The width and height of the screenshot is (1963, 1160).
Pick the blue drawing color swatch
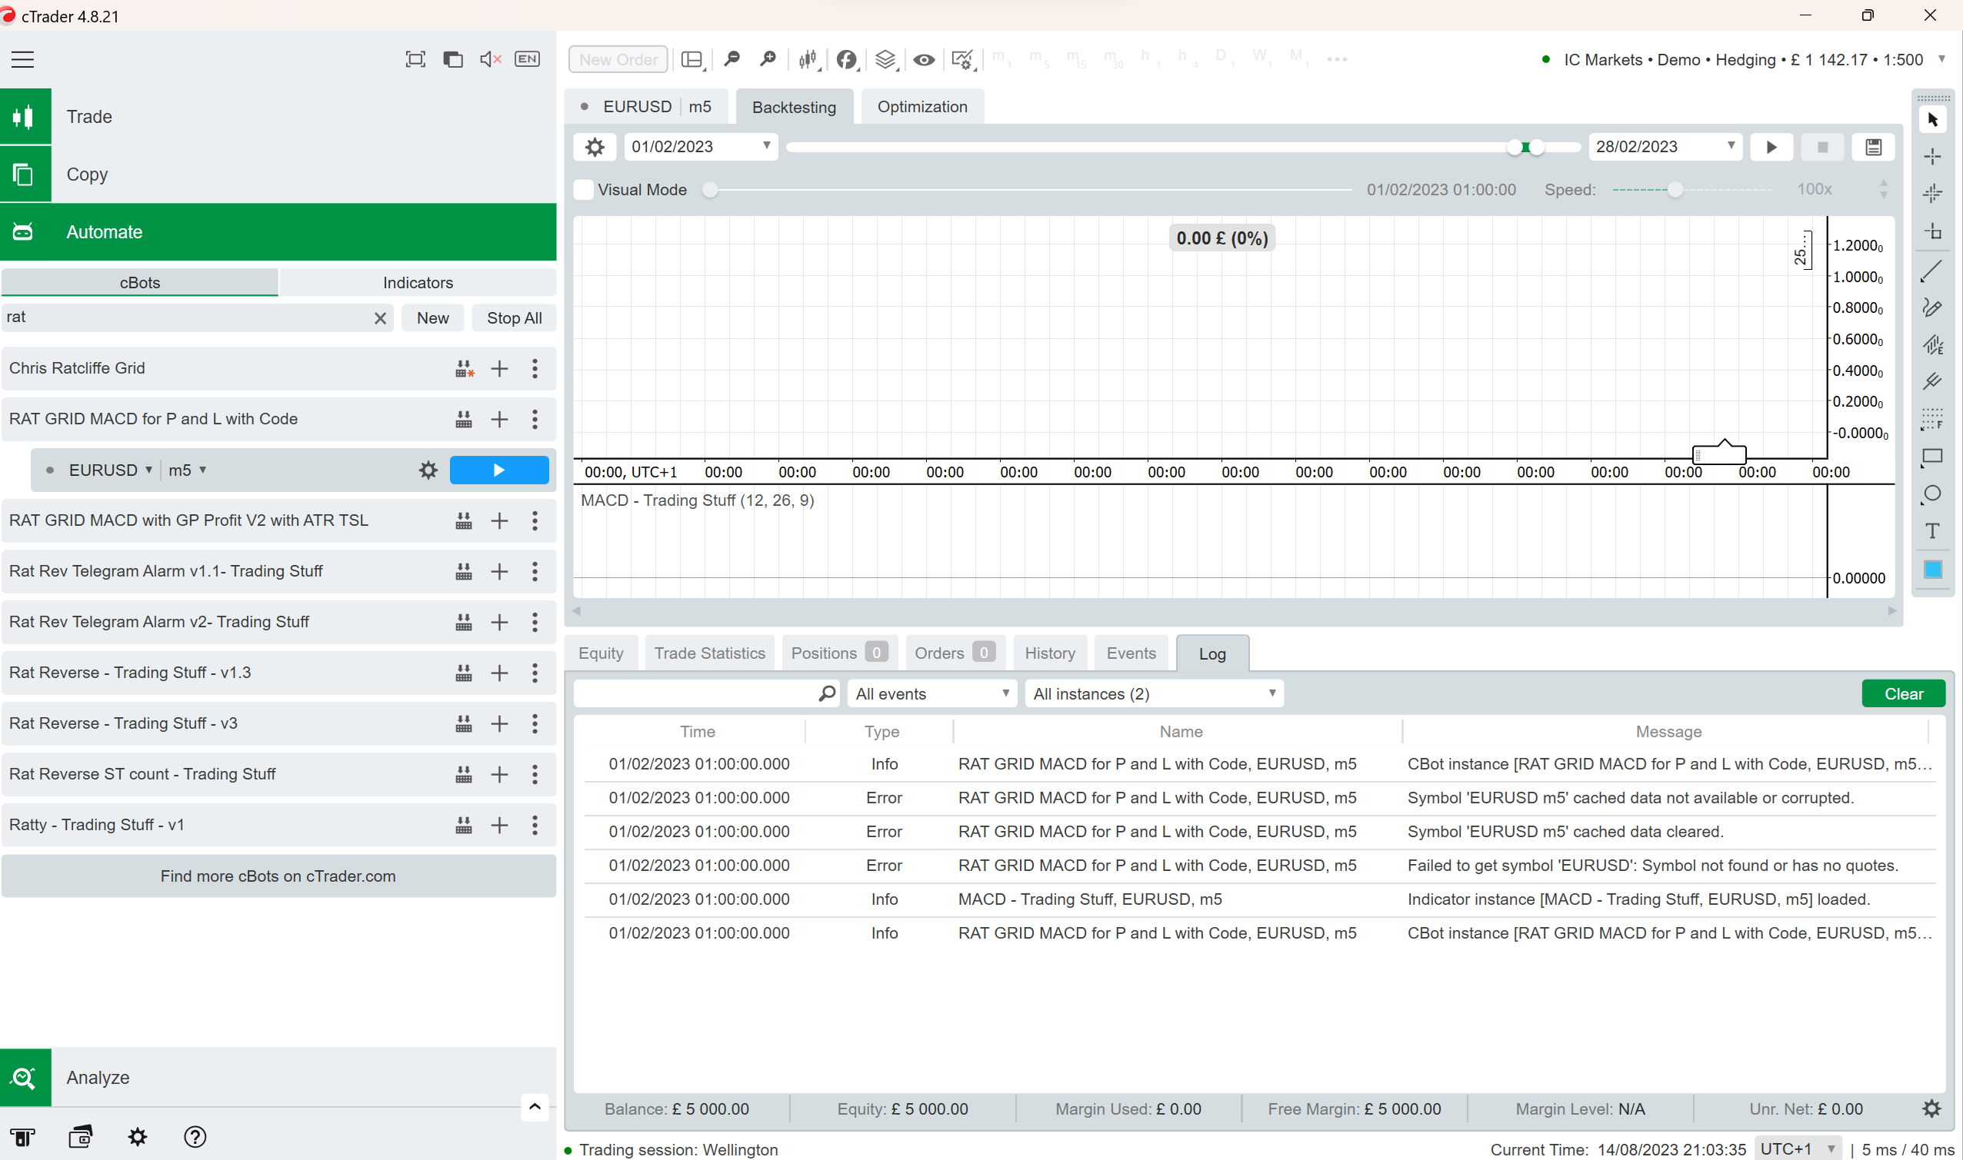coord(1932,569)
